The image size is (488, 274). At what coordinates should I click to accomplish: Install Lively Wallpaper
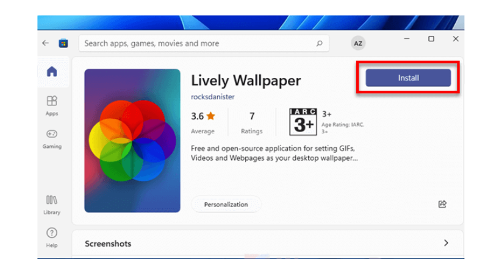pyautogui.click(x=408, y=78)
